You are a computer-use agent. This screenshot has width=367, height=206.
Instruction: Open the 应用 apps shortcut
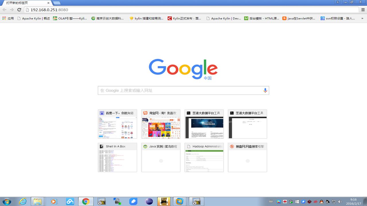click(8, 18)
